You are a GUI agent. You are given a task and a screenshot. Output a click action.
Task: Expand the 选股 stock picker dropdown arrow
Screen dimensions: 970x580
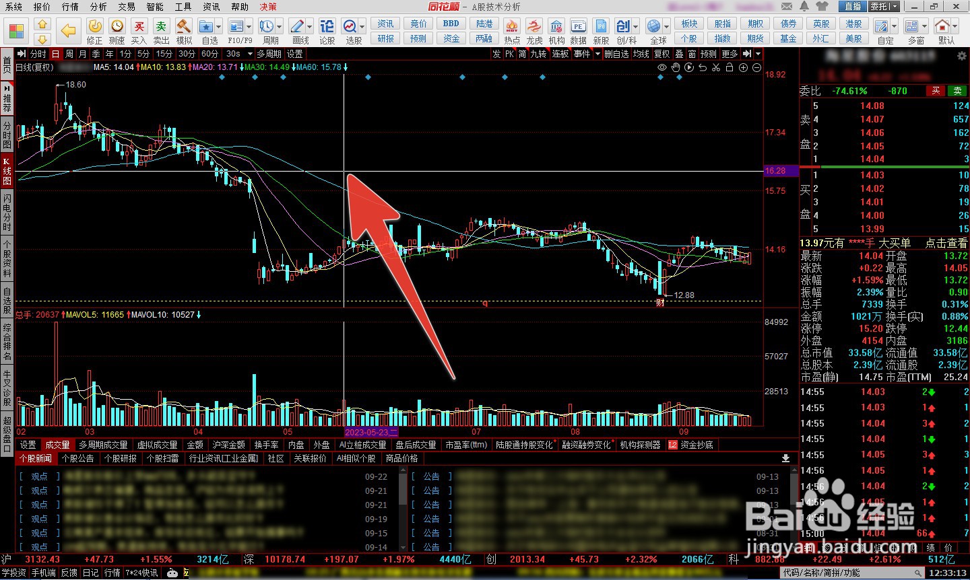(362, 26)
